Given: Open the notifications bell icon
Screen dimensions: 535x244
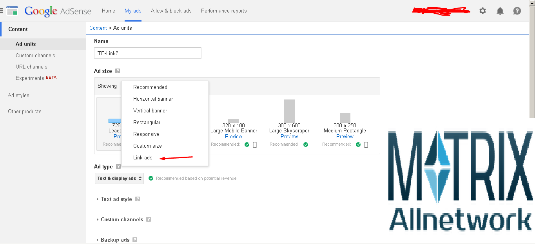Looking at the screenshot, I should [500, 11].
